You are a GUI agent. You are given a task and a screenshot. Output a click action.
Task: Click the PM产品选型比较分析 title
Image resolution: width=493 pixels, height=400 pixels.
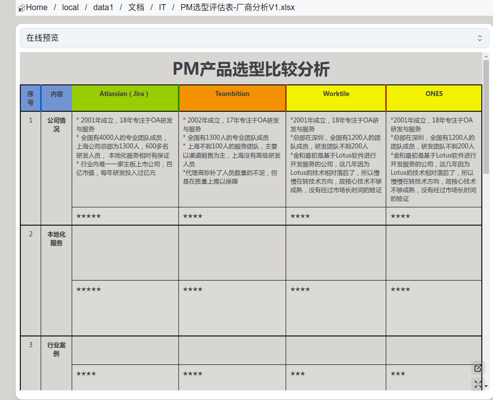pos(251,69)
